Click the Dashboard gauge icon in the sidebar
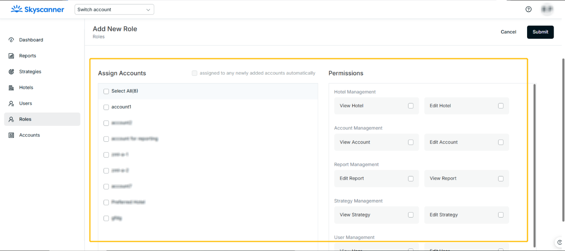 click(11, 40)
